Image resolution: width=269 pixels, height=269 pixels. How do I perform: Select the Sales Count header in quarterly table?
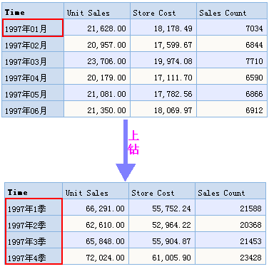(230, 191)
